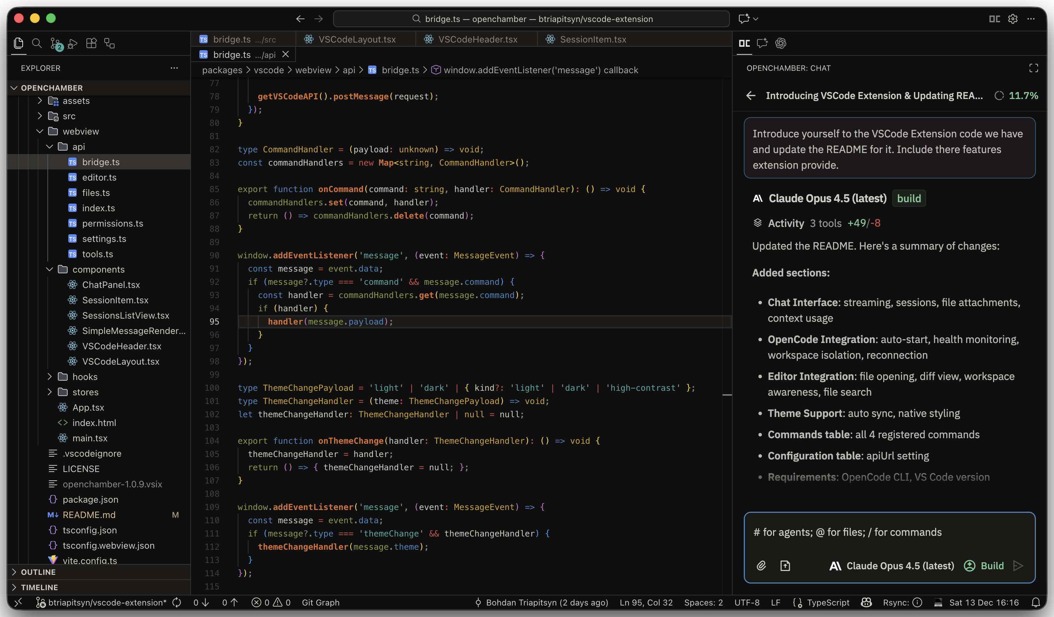The image size is (1054, 617).
Task: Send the message with send arrow
Action: click(1018, 565)
